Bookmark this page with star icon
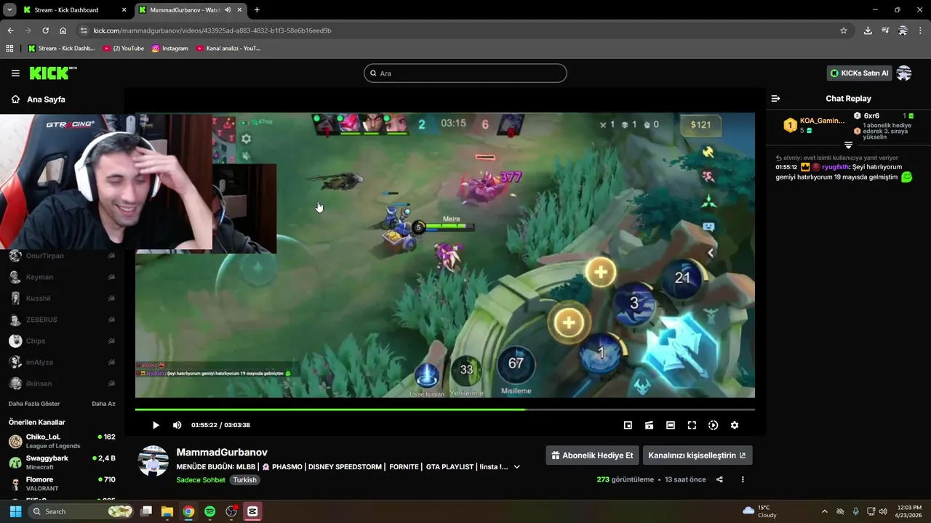931x523 pixels. 844,31
